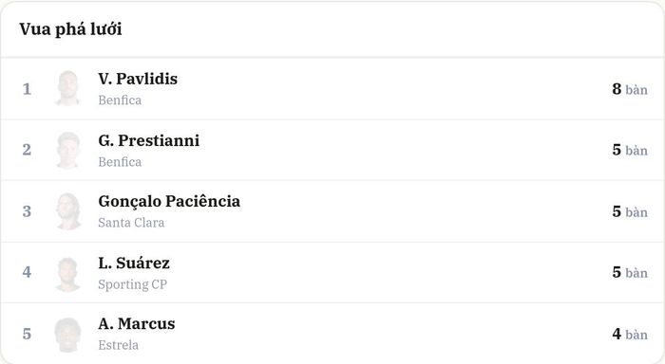Image resolution: width=665 pixels, height=364 pixels.
Task: Open Gonçalo Paciência player name
Action: [x=169, y=202]
